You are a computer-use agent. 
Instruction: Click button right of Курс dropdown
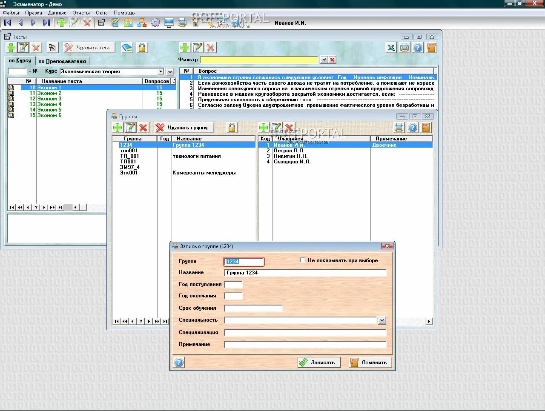tap(170, 71)
